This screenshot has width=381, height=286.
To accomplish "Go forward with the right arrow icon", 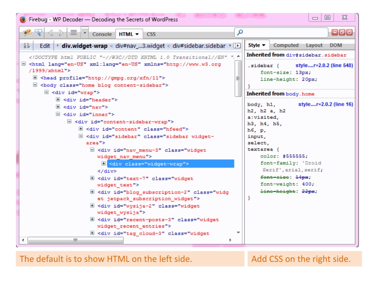I will [x=61, y=33].
